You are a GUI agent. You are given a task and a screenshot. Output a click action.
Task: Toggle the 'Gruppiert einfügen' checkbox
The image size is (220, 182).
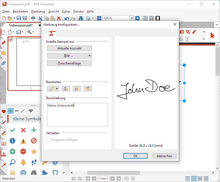coord(49,140)
